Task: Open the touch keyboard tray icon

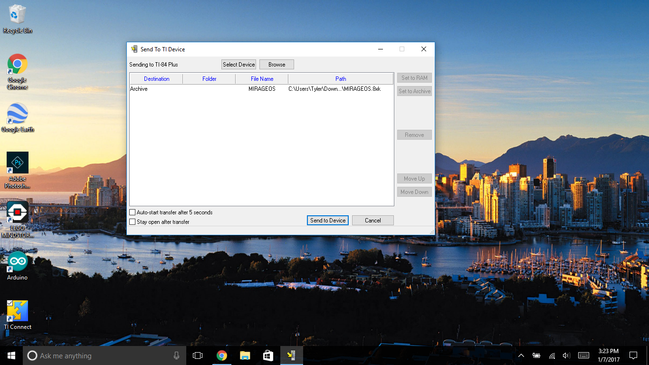Action: 584,355
